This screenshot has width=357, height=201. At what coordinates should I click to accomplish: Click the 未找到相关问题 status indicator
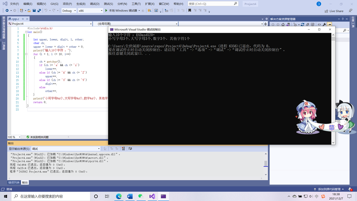click(x=38, y=137)
